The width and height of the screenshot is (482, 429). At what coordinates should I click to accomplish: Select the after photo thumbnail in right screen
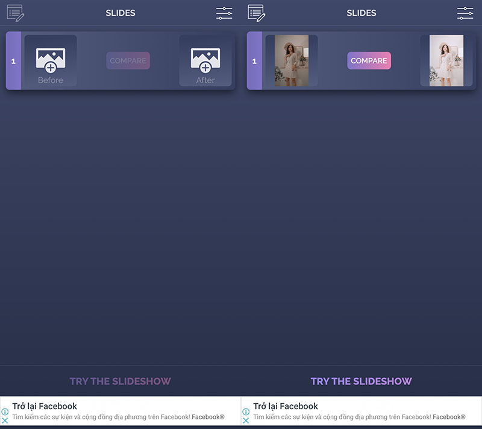pos(446,60)
